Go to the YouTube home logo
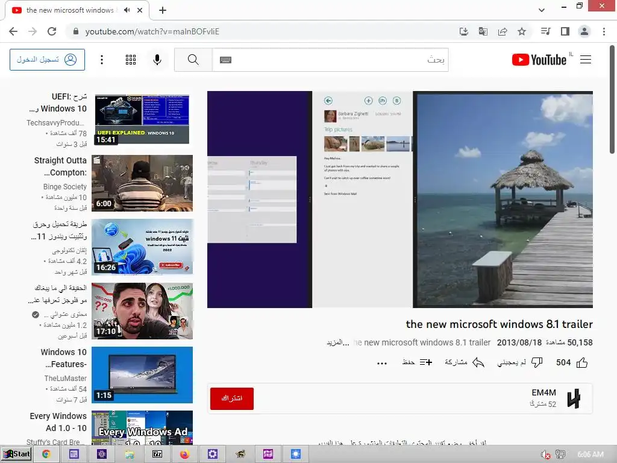Screen dimensions: 617x463 [539, 60]
